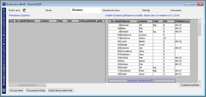The image size is (206, 97).
Task: Click the Tisk pozvánek button
Action: 16,90
